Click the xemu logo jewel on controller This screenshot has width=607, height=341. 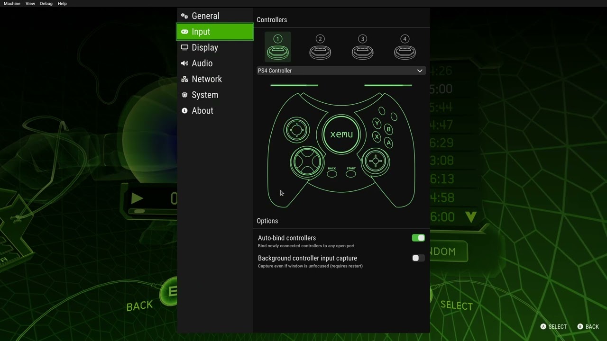[x=341, y=135]
